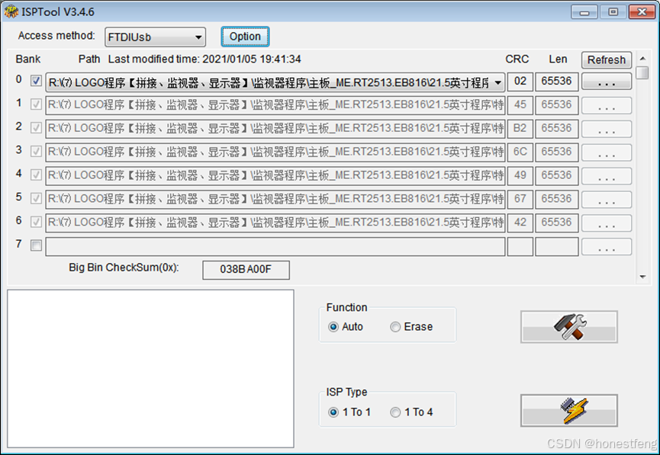The width and height of the screenshot is (660, 455).
Task: Click the ISPTool icon in the title bar
Action: [x=11, y=11]
